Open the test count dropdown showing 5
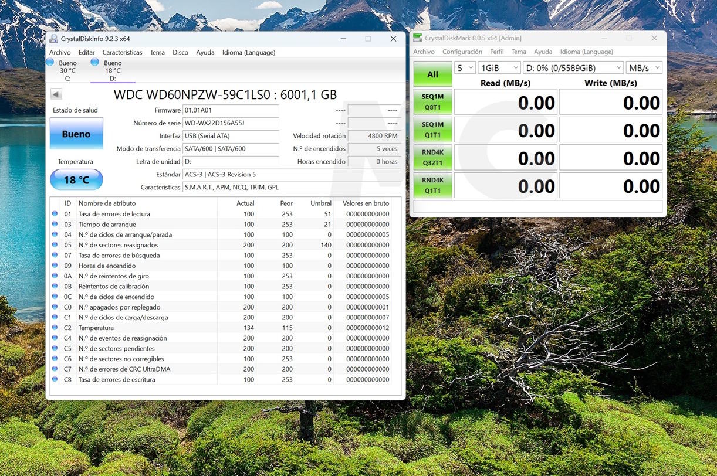This screenshot has height=476, width=717. pos(465,68)
